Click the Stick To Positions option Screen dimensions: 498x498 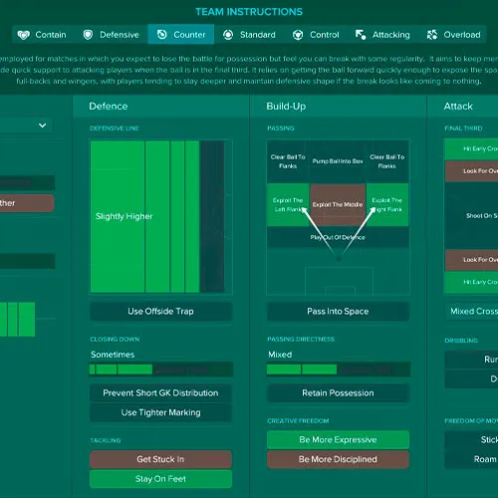[471, 440]
